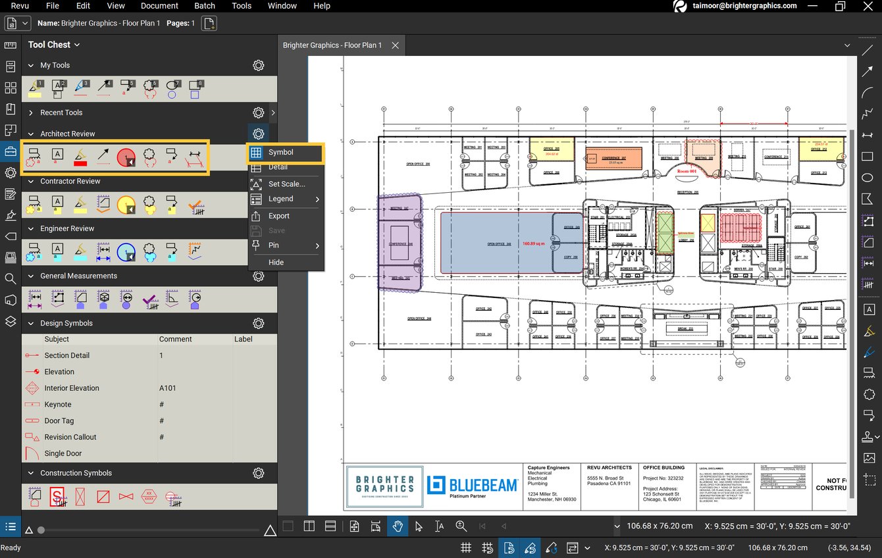Viewport: 882px width, 558px height.
Task: Open the Search panel in left sidebar
Action: (11, 279)
